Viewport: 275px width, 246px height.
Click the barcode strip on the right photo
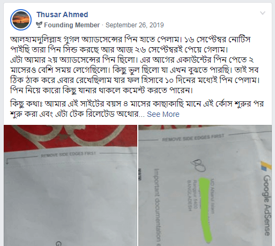point(140,175)
